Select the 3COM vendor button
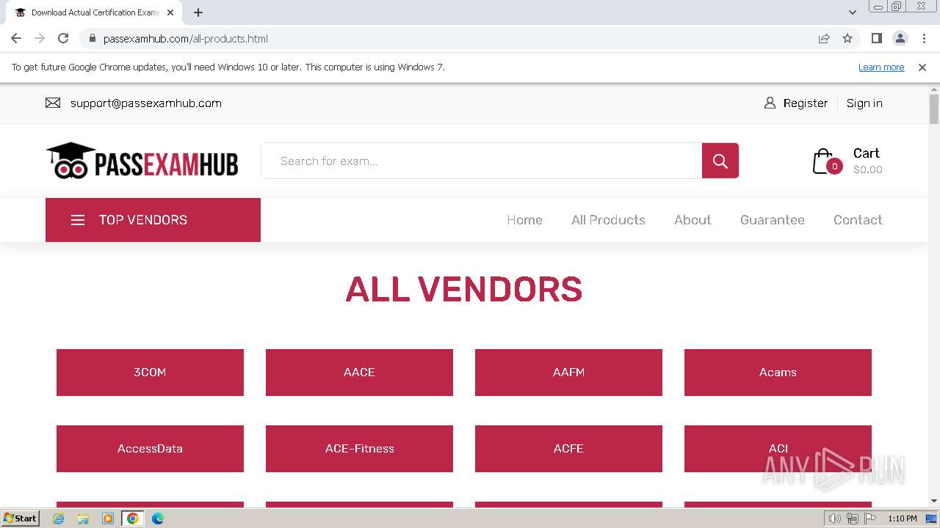This screenshot has width=940, height=528. pos(150,373)
